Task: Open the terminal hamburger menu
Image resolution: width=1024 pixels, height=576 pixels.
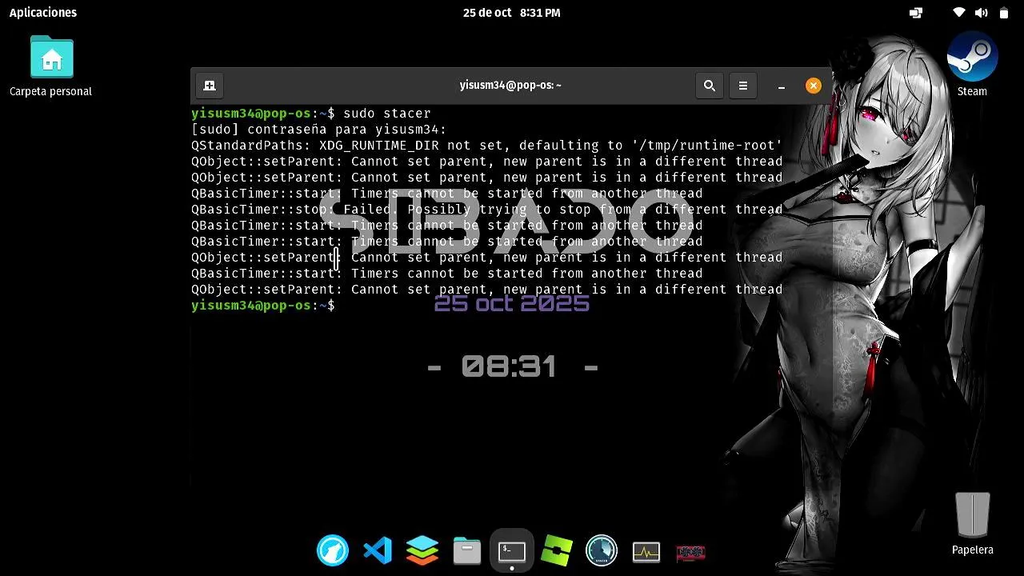Action: 743,86
